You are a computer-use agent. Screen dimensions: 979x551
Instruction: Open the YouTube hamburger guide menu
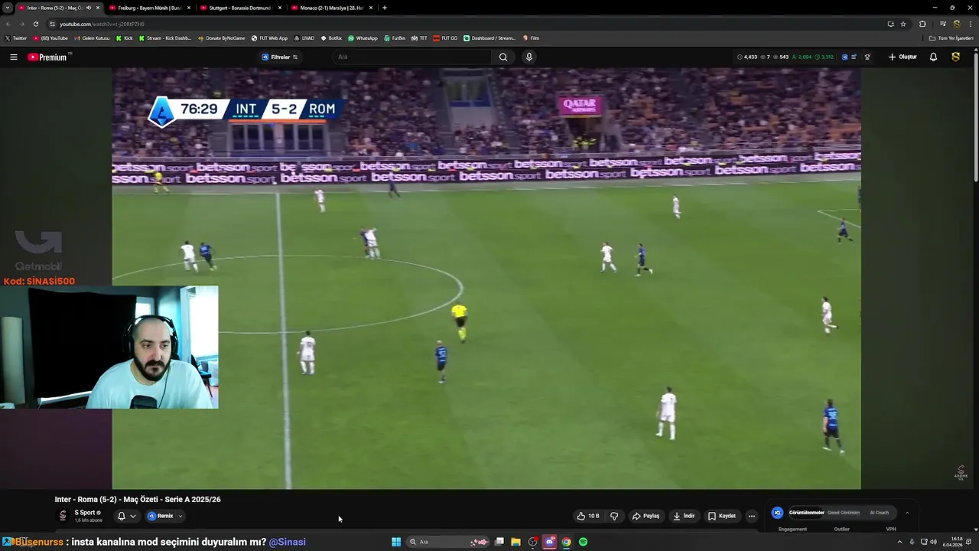tap(13, 57)
